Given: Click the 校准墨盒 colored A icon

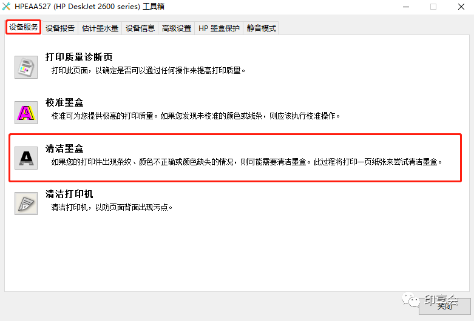Looking at the screenshot, I should tap(26, 113).
